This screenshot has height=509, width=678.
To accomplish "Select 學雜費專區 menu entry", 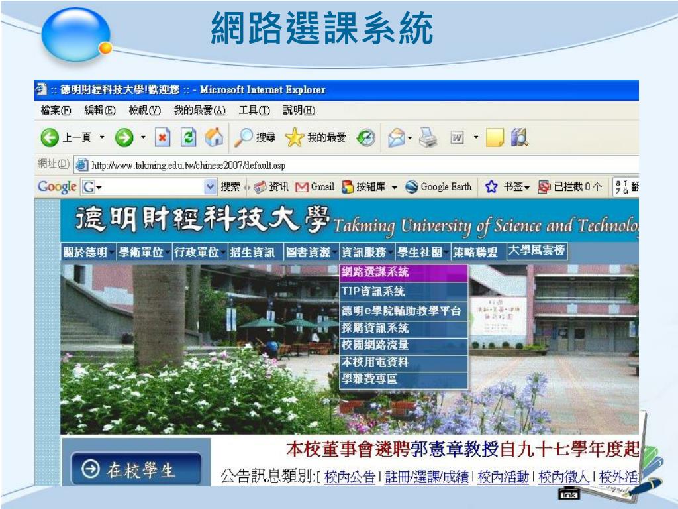I will 403,379.
